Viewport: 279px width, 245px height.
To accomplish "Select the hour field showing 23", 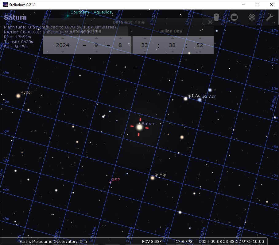I will pyautogui.click(x=145, y=45).
